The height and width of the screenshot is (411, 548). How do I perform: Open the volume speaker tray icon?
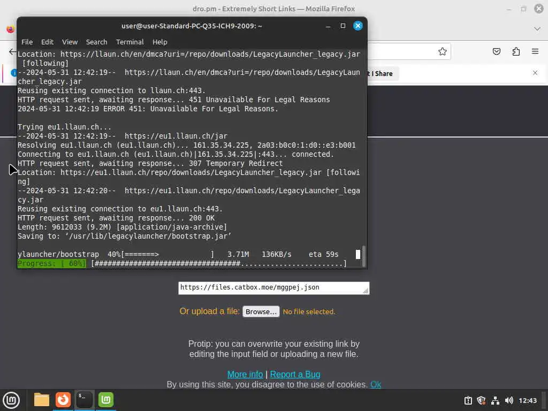pos(509,400)
